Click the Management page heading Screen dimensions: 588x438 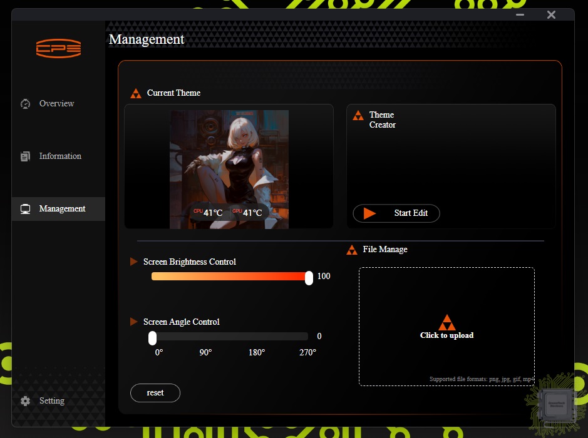[147, 39]
